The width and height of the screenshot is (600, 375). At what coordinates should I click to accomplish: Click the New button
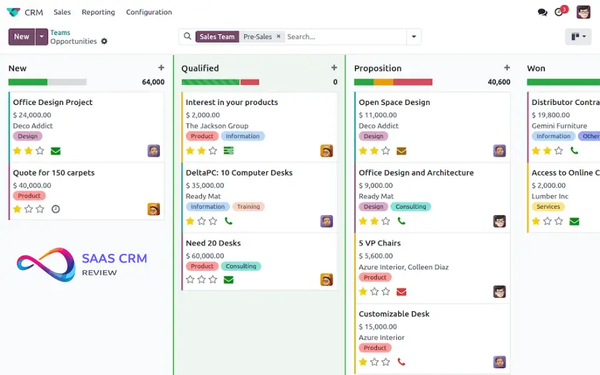(x=22, y=37)
